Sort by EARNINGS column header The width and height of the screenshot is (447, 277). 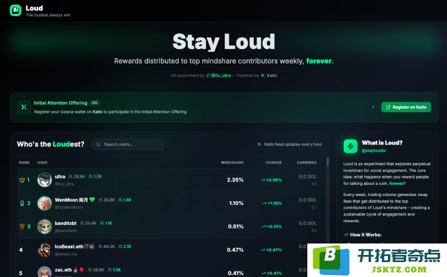click(x=307, y=163)
